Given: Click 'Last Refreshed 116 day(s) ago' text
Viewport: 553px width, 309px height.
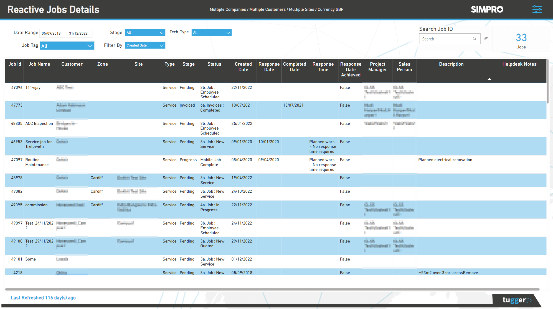Looking at the screenshot, I should coord(43,298).
